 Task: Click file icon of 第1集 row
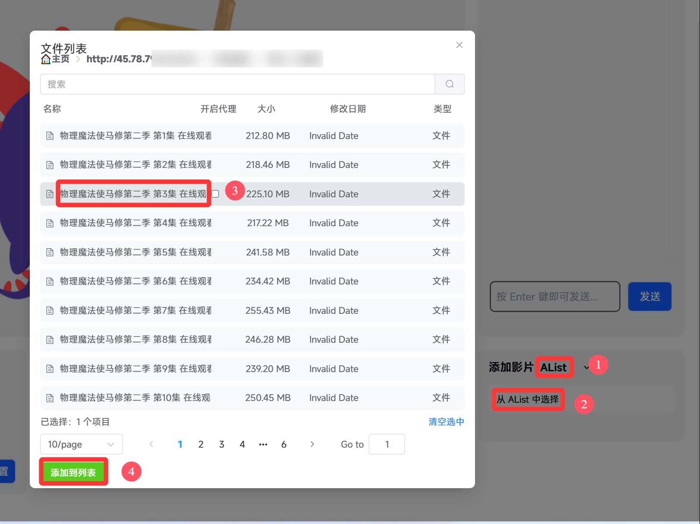pos(50,136)
